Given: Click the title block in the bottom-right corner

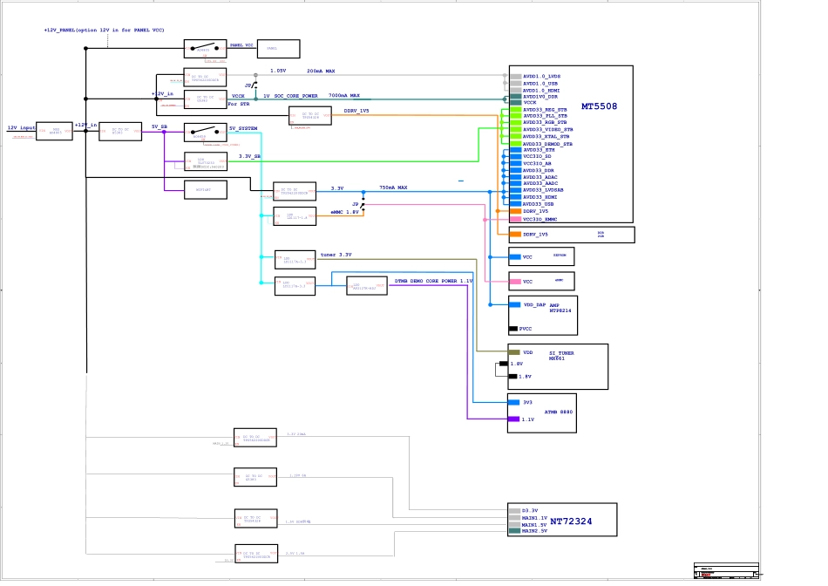Looking at the screenshot, I should (x=725, y=570).
